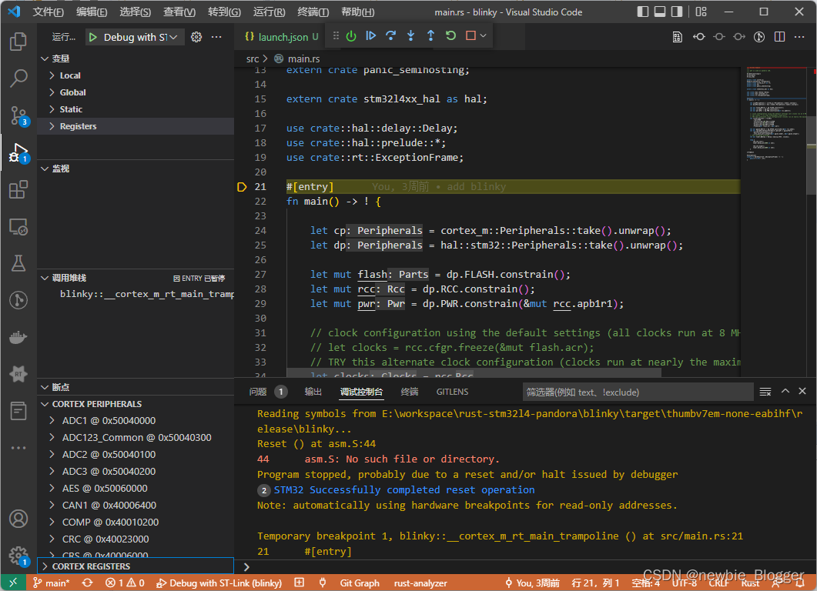Collapse the 监视 watch section
The width and height of the screenshot is (817, 591).
45,169
